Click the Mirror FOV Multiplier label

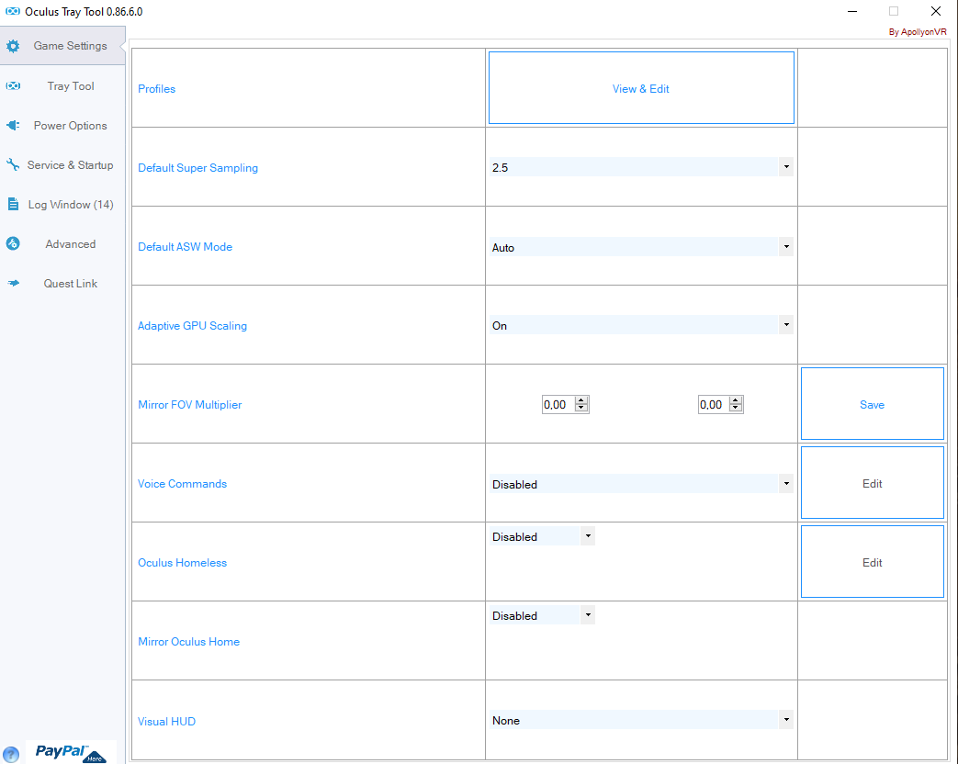(190, 404)
